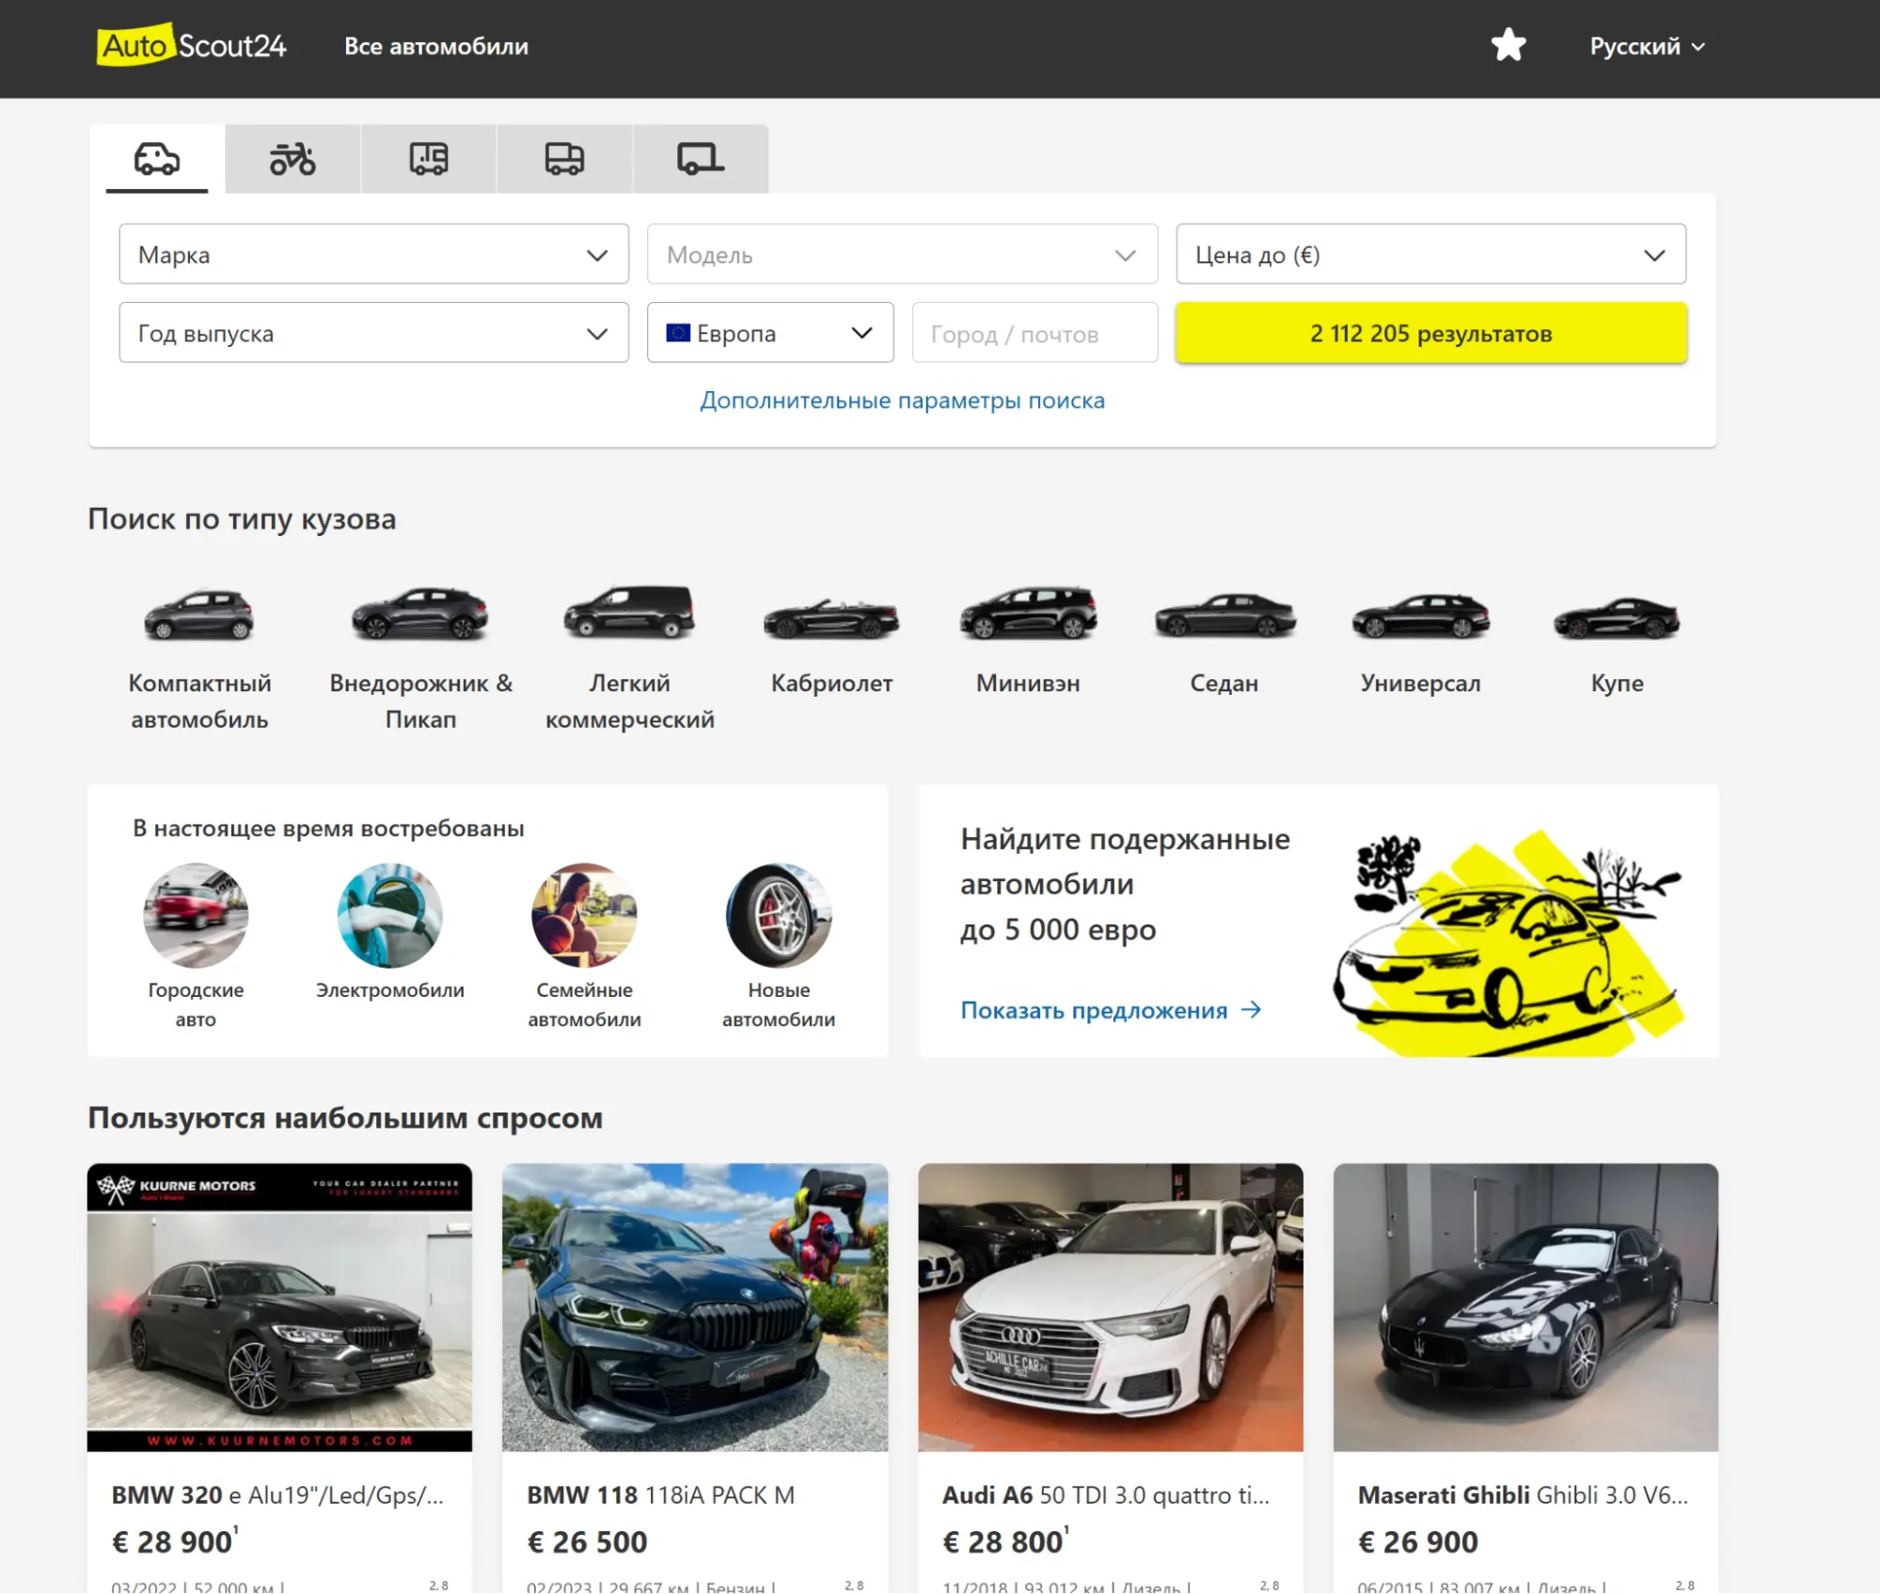1880x1594 pixels.
Task: Open Городские авто round image
Action: 196,915
